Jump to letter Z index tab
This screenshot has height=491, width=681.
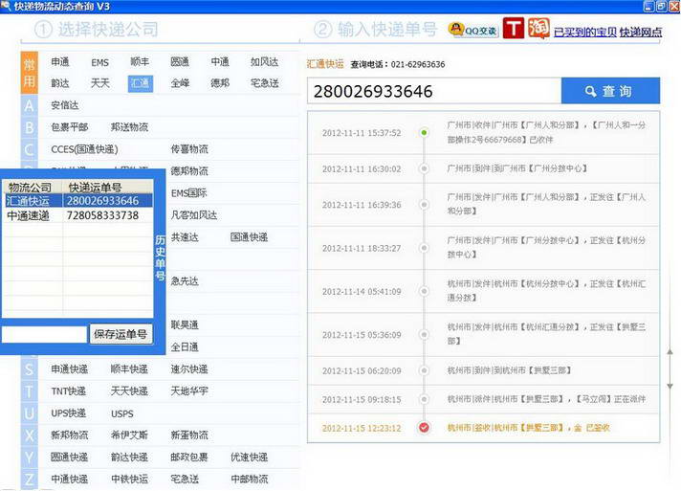point(29,480)
